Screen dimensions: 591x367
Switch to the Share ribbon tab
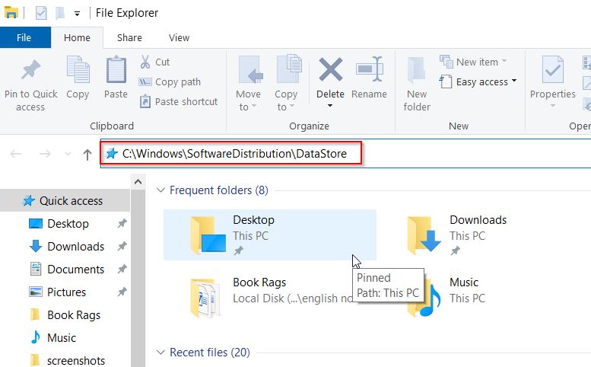[129, 38]
